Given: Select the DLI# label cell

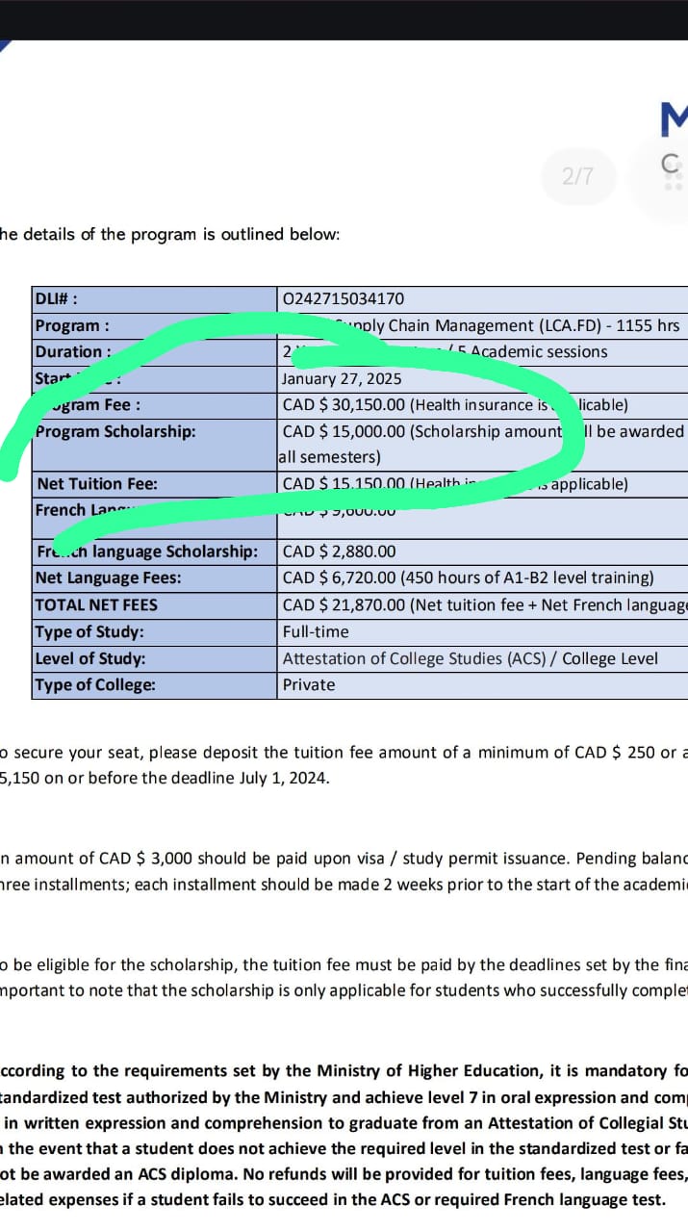Looking at the screenshot, I should click(x=154, y=298).
